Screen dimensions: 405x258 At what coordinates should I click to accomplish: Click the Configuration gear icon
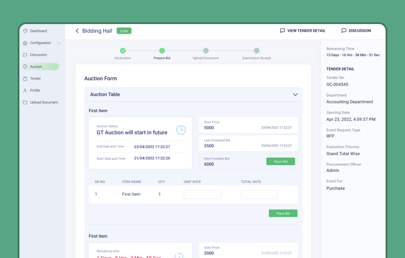pos(25,43)
